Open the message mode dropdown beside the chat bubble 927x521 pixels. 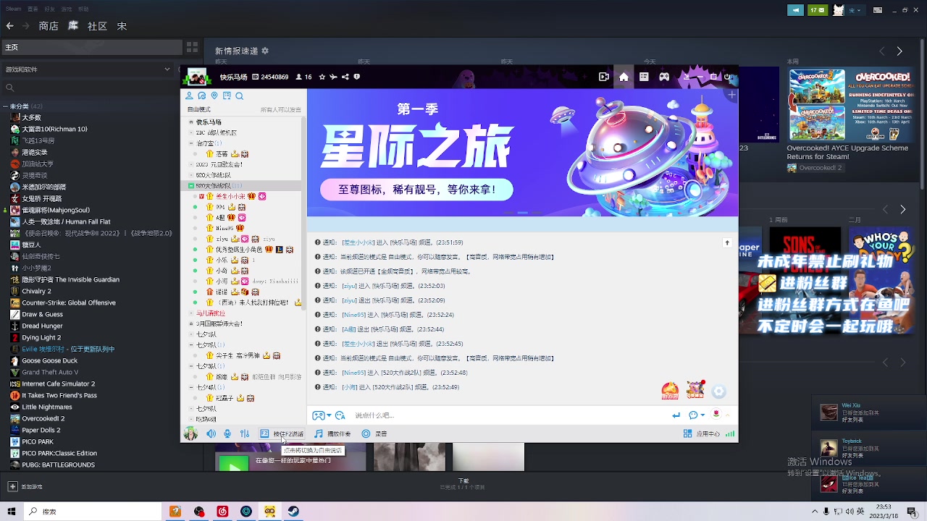click(702, 415)
